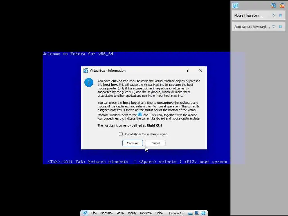The width and height of the screenshot is (288, 216).
Task: Click the notification order toggle icon
Action: pos(274,6)
